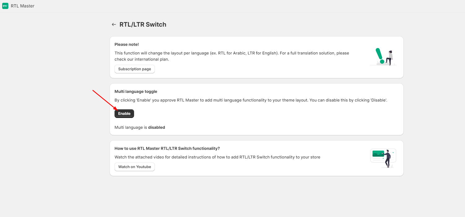Viewport: 465px width, 217px height.
Task: Click the layout-per-language description paragraph
Action: coord(232,56)
